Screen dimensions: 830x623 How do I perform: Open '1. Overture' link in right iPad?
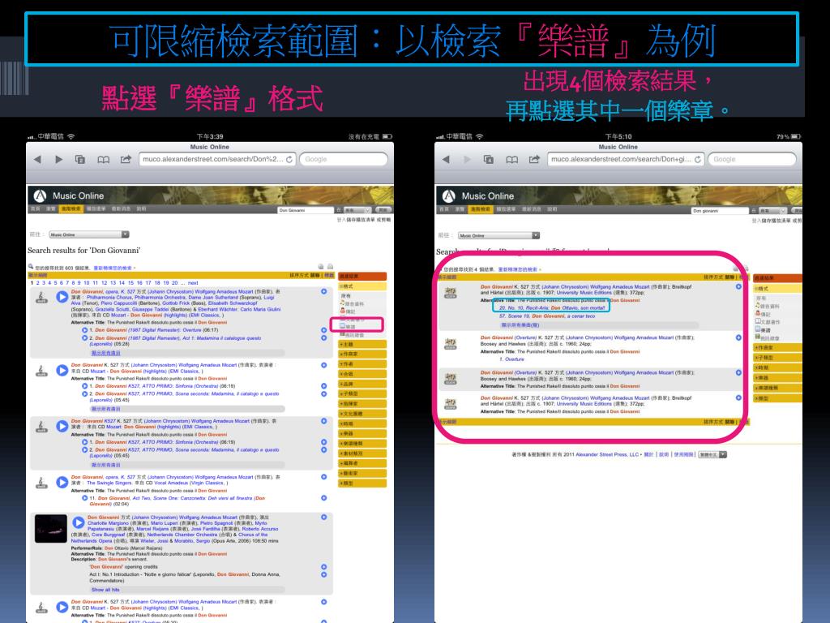(511, 359)
